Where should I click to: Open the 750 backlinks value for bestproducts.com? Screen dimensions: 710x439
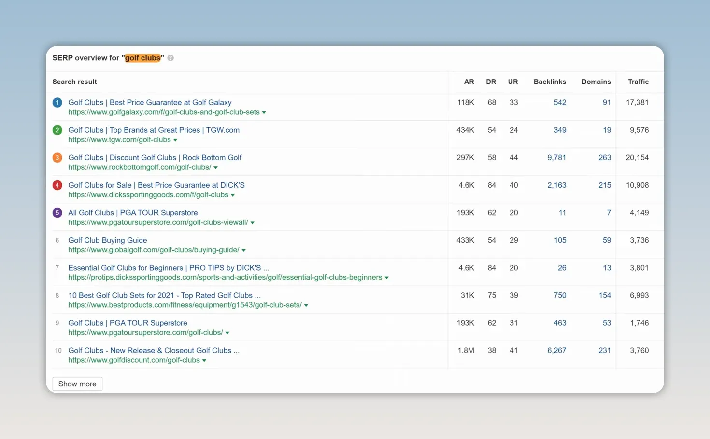pos(560,295)
